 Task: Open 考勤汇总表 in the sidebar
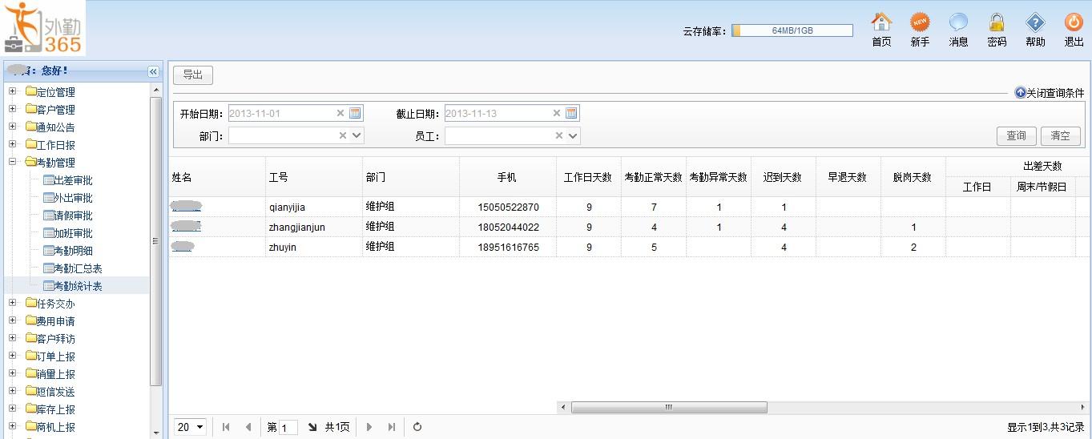(x=78, y=268)
